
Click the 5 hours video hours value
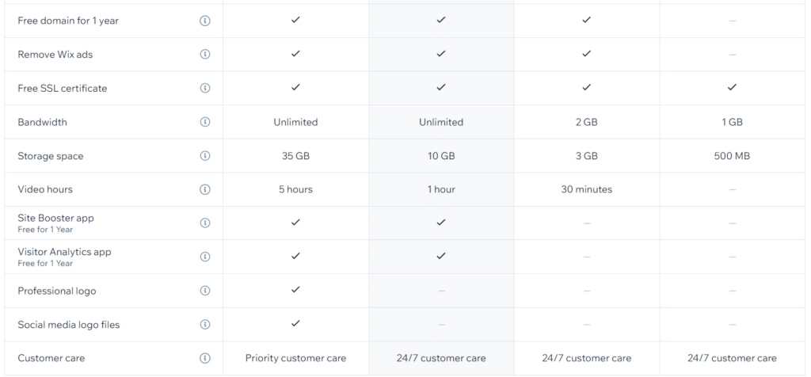[x=295, y=189]
